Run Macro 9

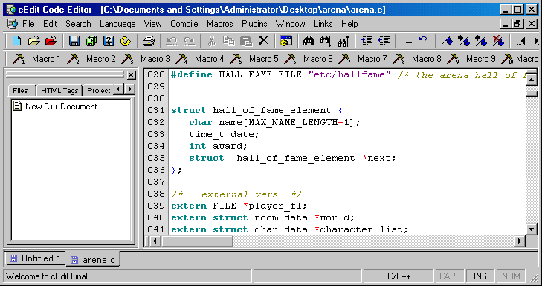(x=471, y=59)
